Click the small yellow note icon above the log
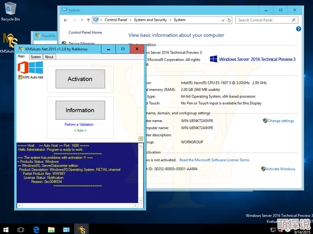This screenshot has width=313, height=234. pos(141,139)
